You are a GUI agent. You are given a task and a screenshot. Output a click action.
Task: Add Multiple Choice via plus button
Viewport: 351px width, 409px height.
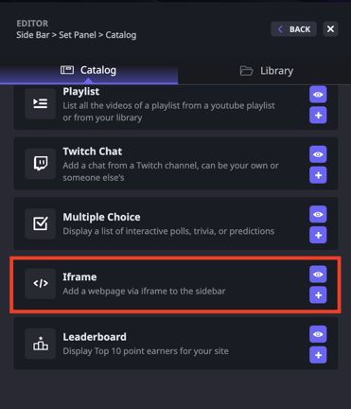click(x=318, y=235)
